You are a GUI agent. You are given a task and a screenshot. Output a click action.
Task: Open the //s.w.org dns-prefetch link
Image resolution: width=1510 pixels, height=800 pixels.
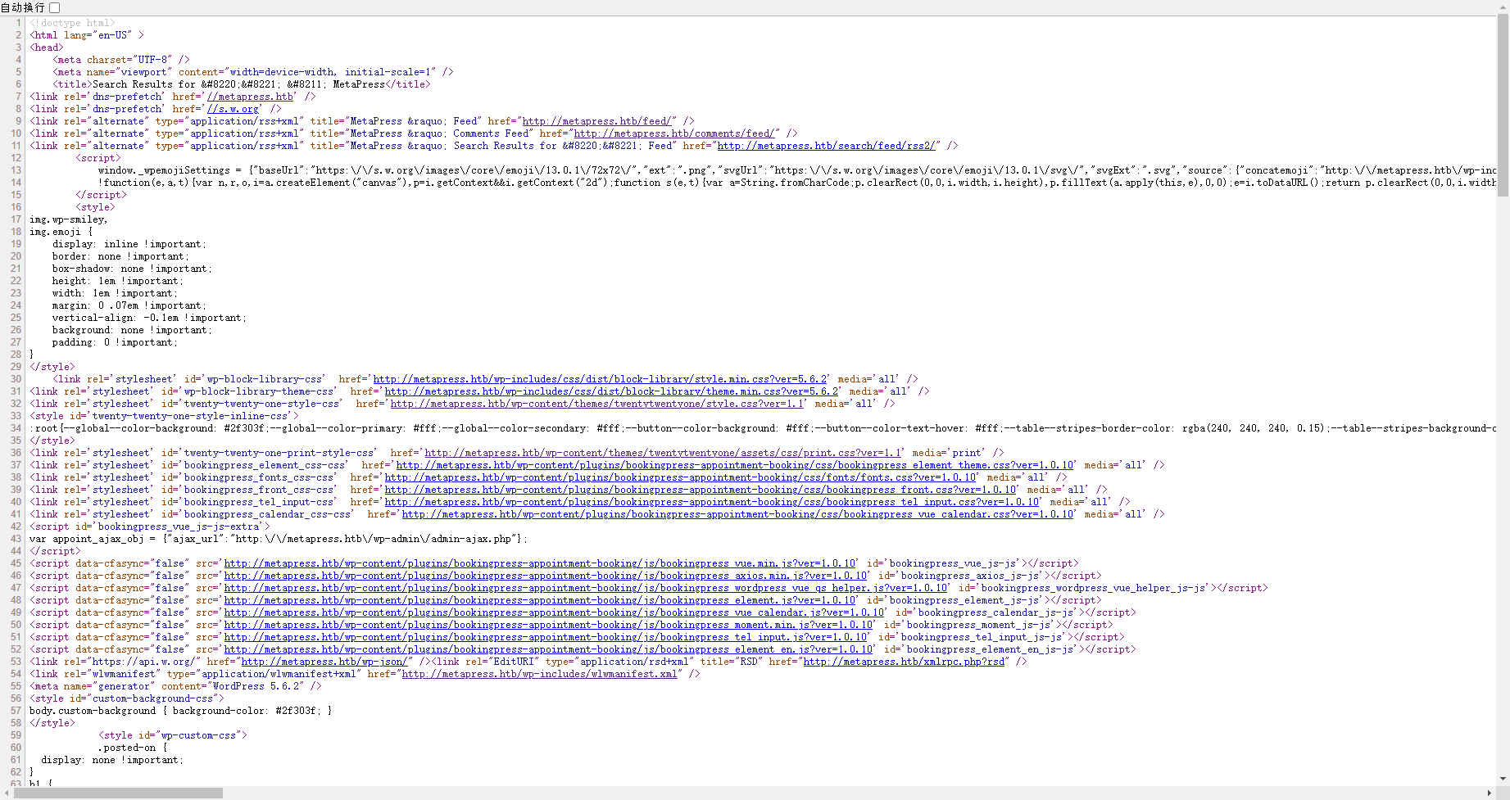[x=234, y=109]
